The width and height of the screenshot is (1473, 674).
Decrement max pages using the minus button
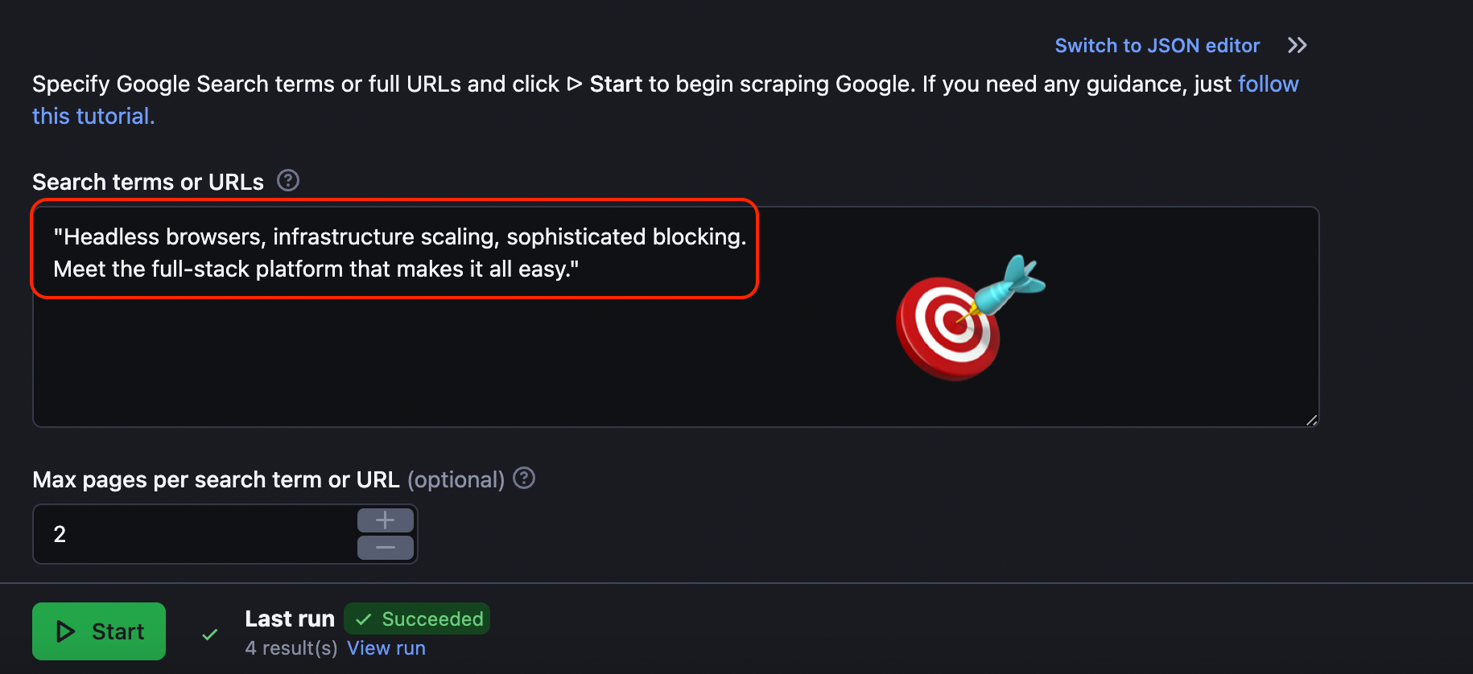pos(385,548)
